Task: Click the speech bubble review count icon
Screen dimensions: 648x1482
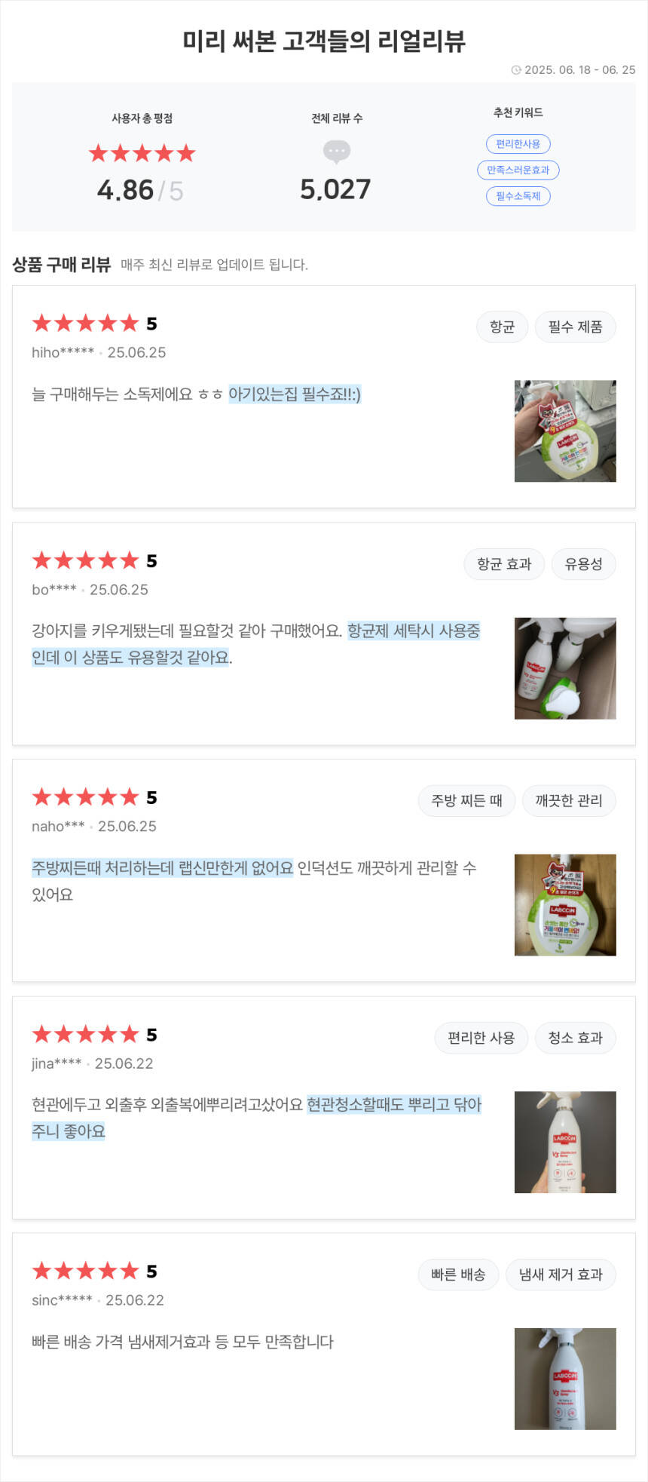Action: [336, 152]
